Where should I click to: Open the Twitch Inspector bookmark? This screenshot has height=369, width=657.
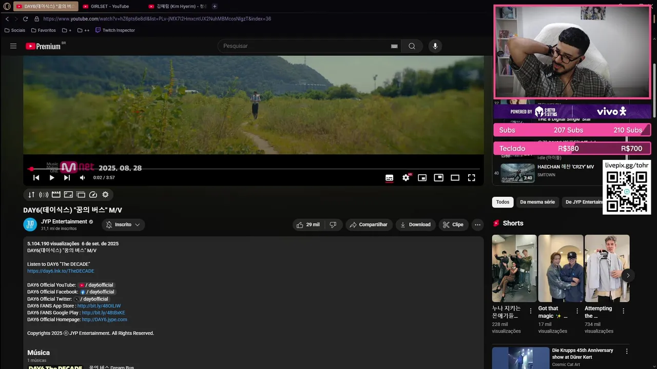115,30
